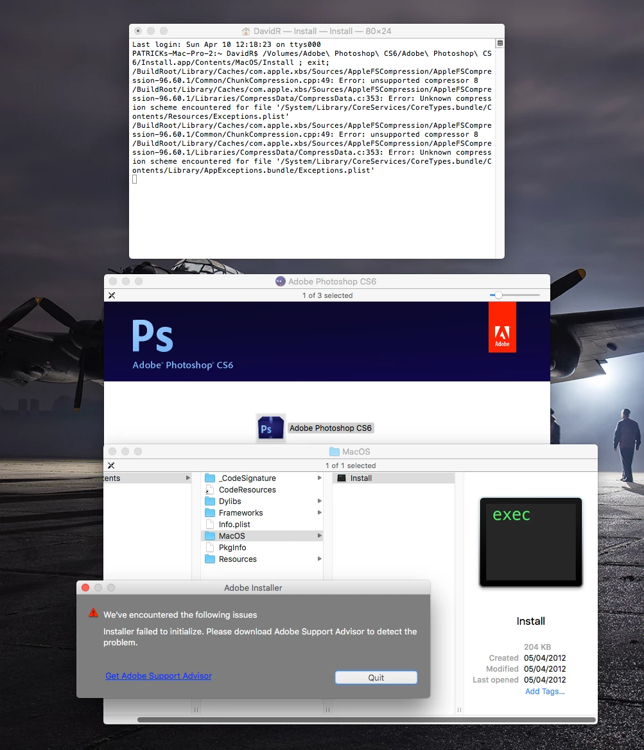Click the horizontal scrollbar in MacOS Finder window
The height and width of the screenshot is (750, 644).
[367, 719]
